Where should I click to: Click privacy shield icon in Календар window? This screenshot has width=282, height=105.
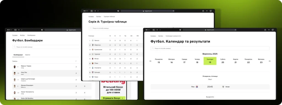click(x=180, y=30)
